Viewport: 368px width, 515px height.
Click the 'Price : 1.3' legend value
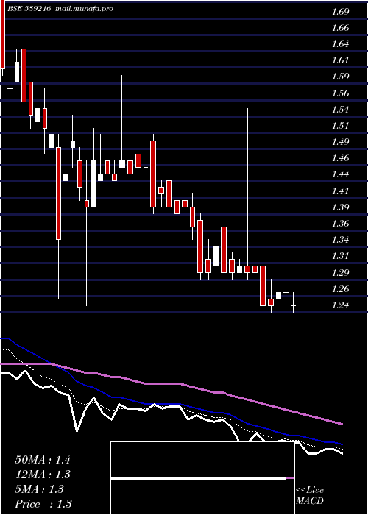click(43, 504)
